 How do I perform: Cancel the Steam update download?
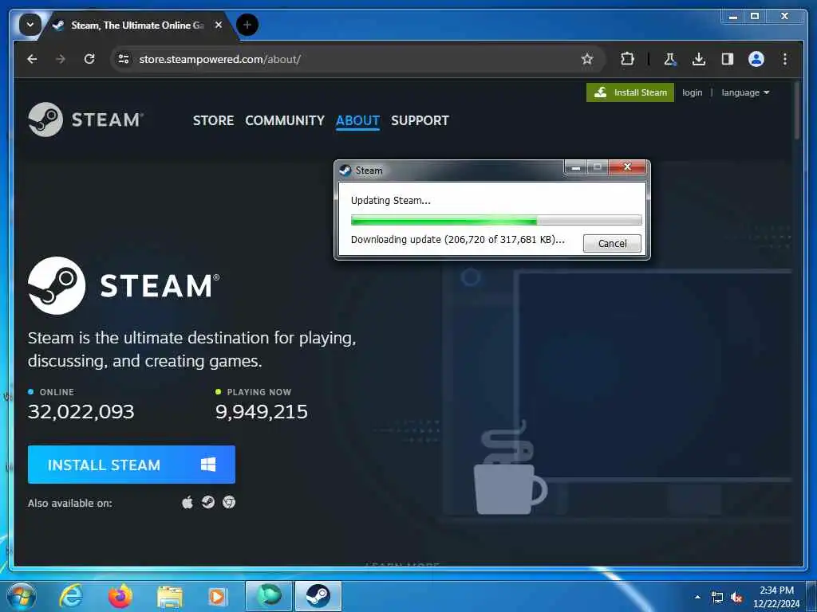612,244
